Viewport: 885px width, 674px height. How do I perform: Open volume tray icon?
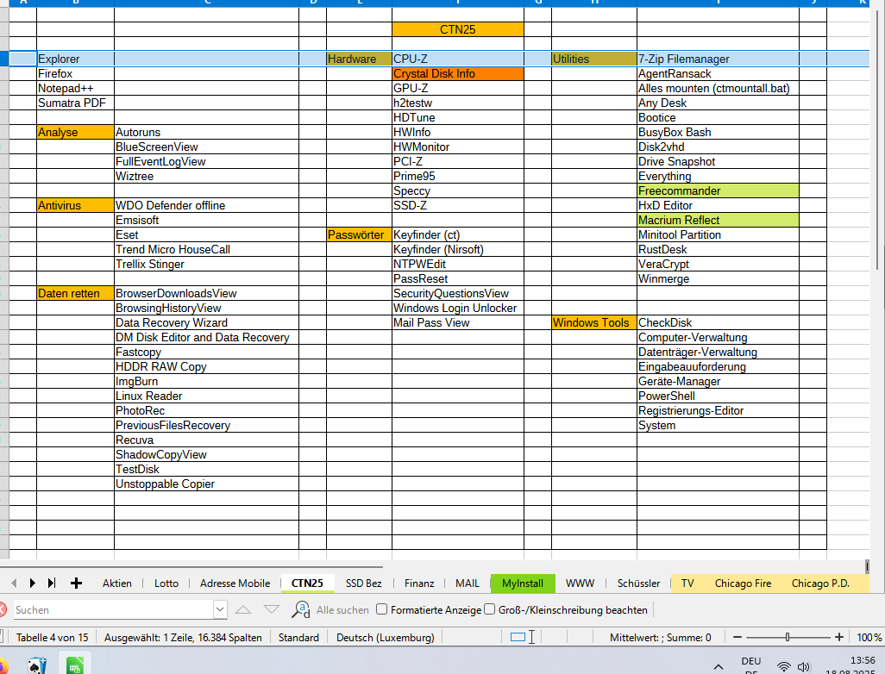click(x=804, y=666)
